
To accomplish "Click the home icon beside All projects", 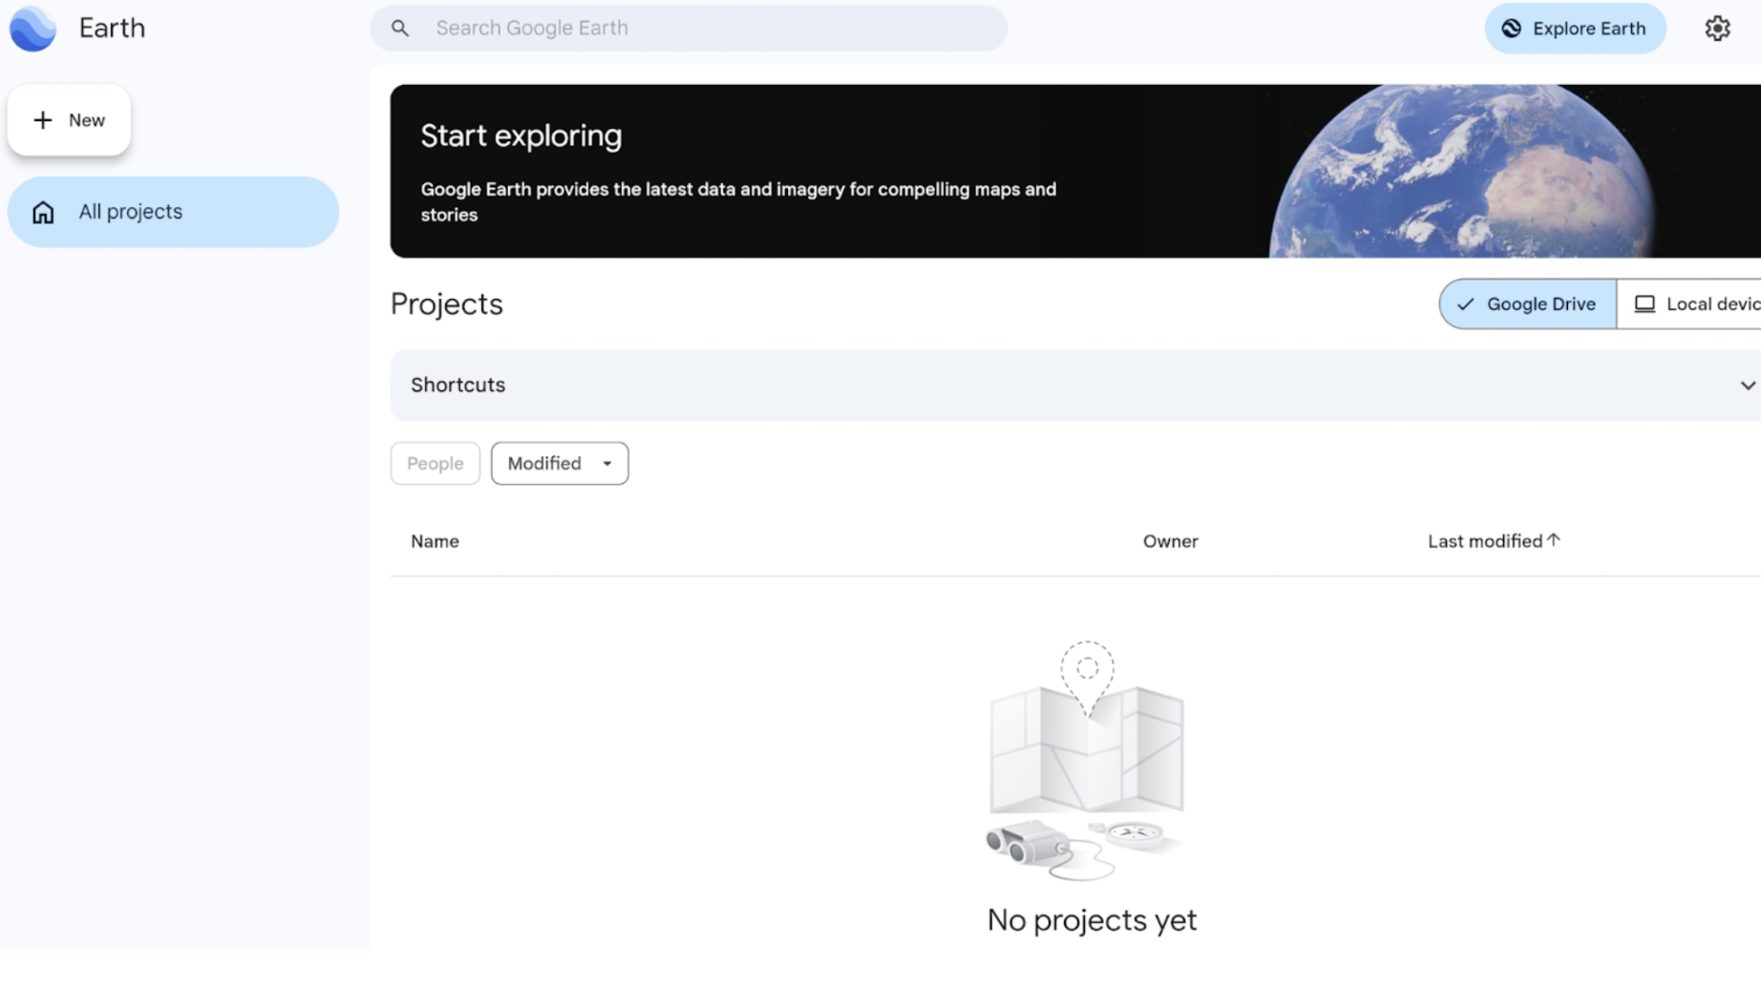I will (x=43, y=212).
